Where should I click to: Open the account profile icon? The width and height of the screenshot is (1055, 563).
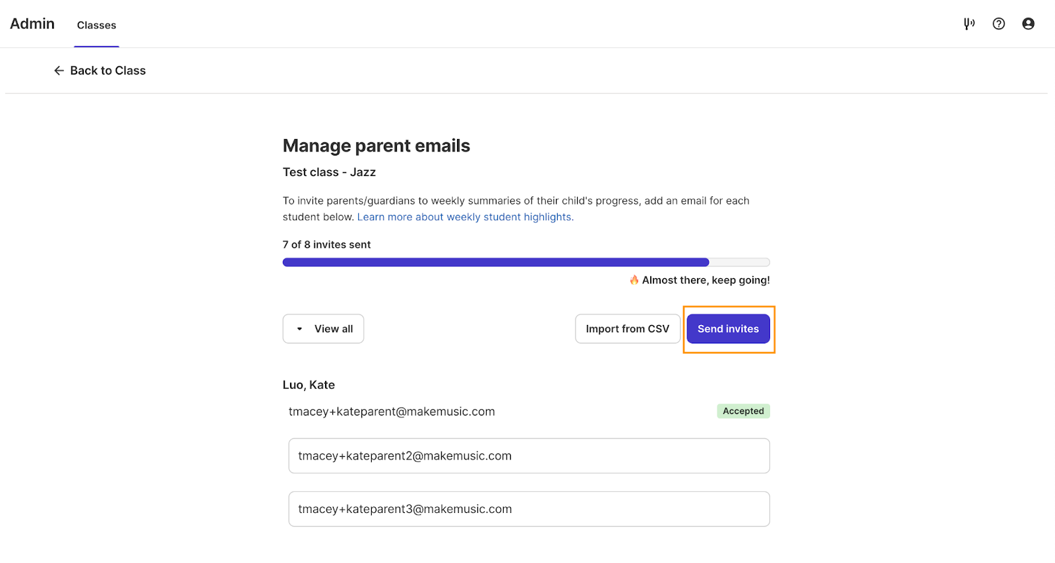(1028, 24)
